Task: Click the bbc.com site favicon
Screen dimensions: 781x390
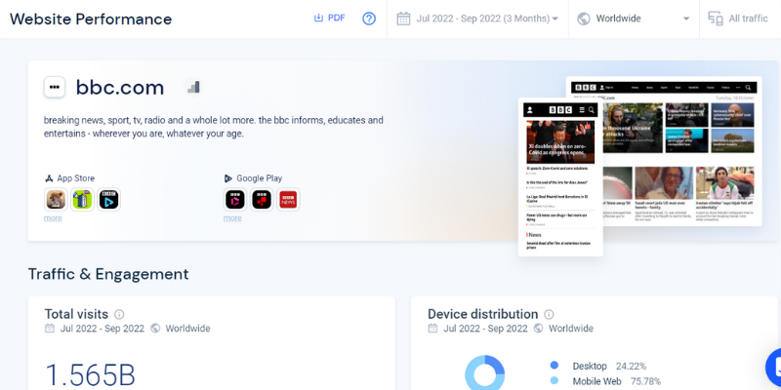Action: 55,87
